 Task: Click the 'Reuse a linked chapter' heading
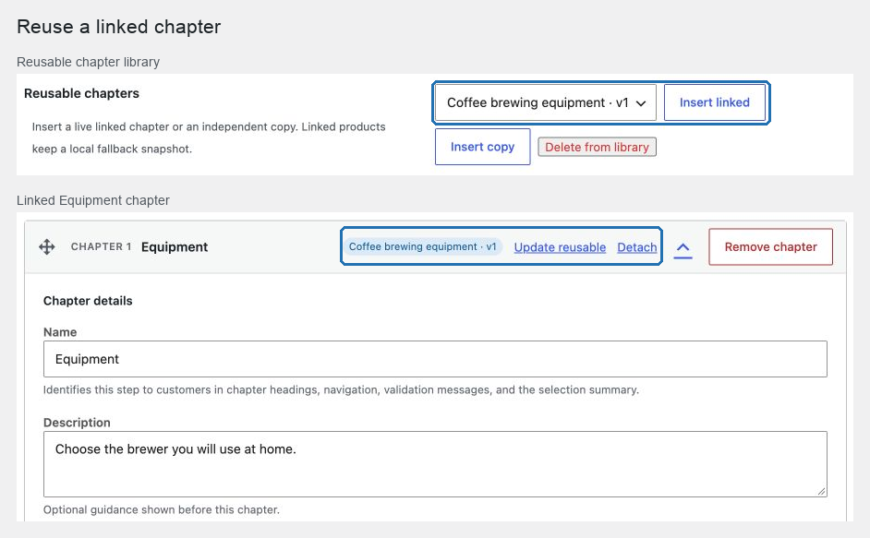point(119,27)
